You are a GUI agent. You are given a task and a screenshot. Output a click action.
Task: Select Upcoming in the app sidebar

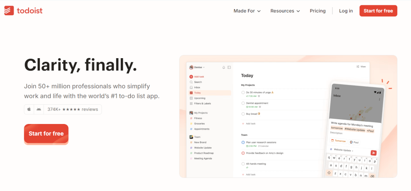[x=199, y=98]
